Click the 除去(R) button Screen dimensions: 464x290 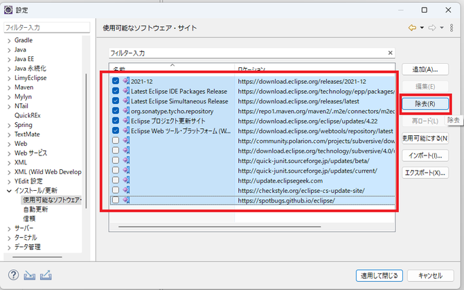(x=425, y=104)
